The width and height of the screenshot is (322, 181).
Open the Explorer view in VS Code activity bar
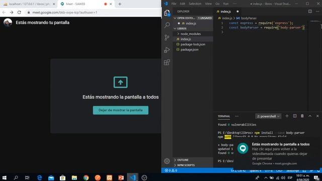click(x=167, y=13)
